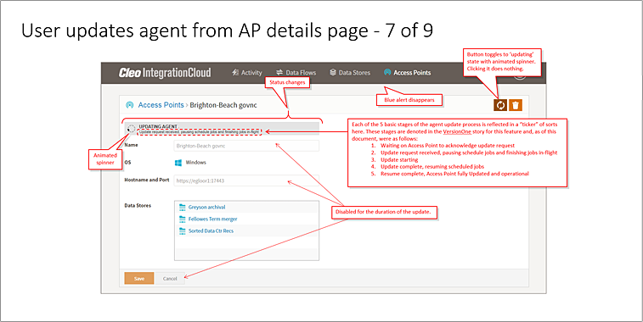Click the Hostname and Port input field
The height and width of the screenshot is (322, 643).
coord(246,180)
